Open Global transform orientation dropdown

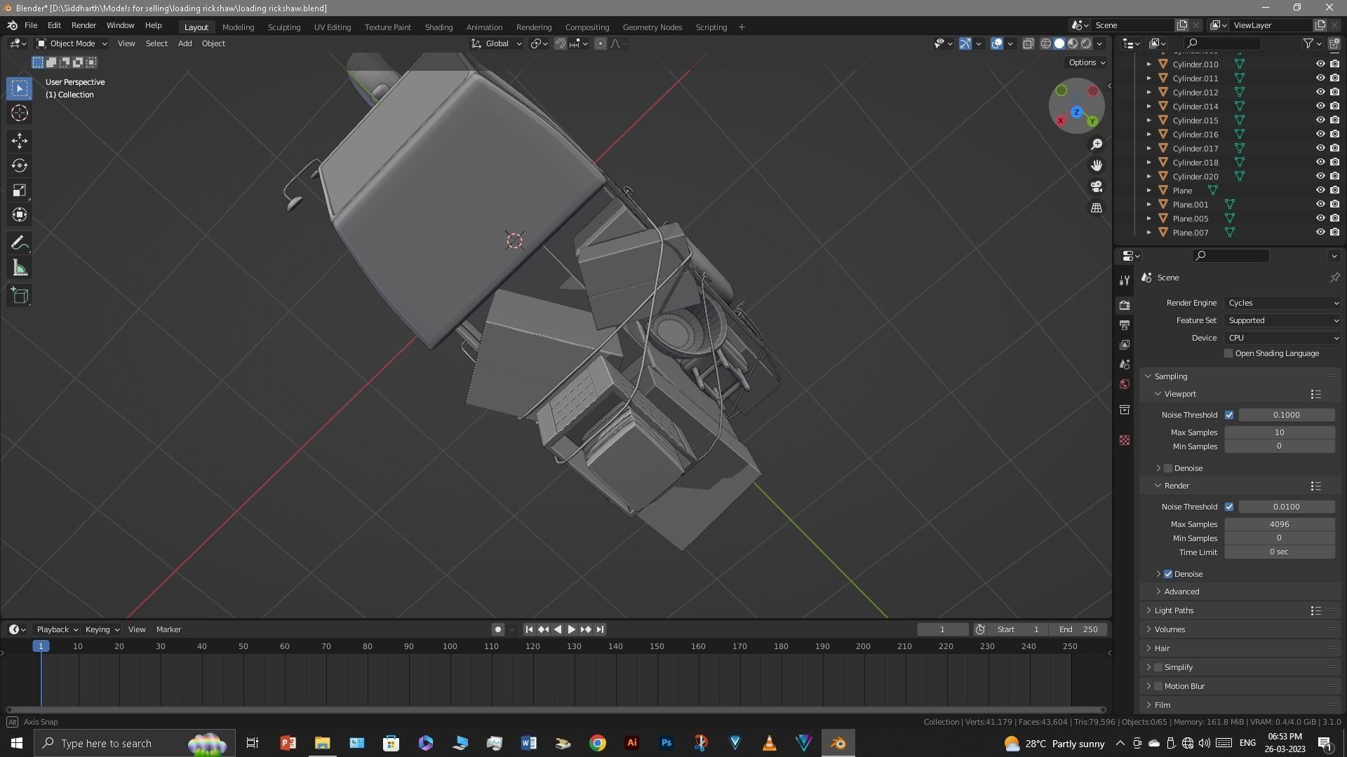[x=497, y=43]
